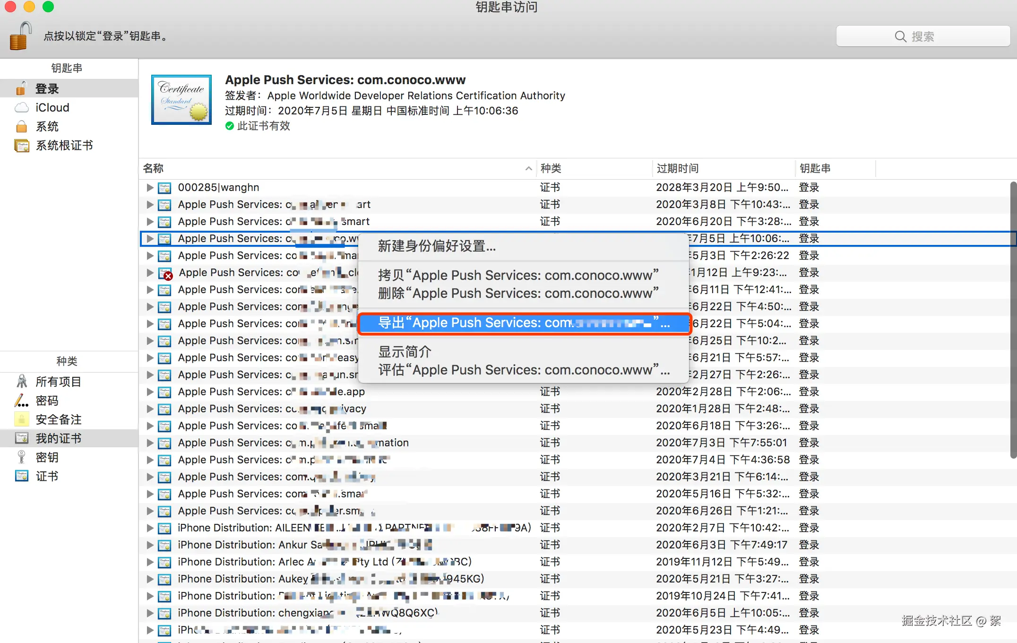Image resolution: width=1017 pixels, height=643 pixels.
Task: Click the 搜索 search field
Action: (922, 36)
